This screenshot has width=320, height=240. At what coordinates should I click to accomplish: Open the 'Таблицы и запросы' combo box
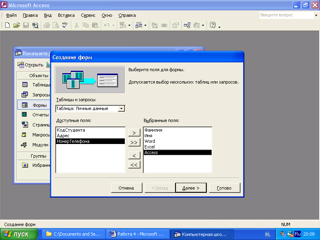[122, 108]
